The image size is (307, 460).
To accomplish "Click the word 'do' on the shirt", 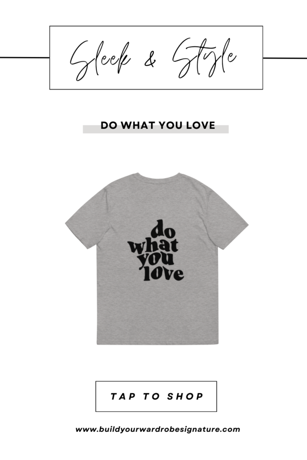I will (x=163, y=229).
